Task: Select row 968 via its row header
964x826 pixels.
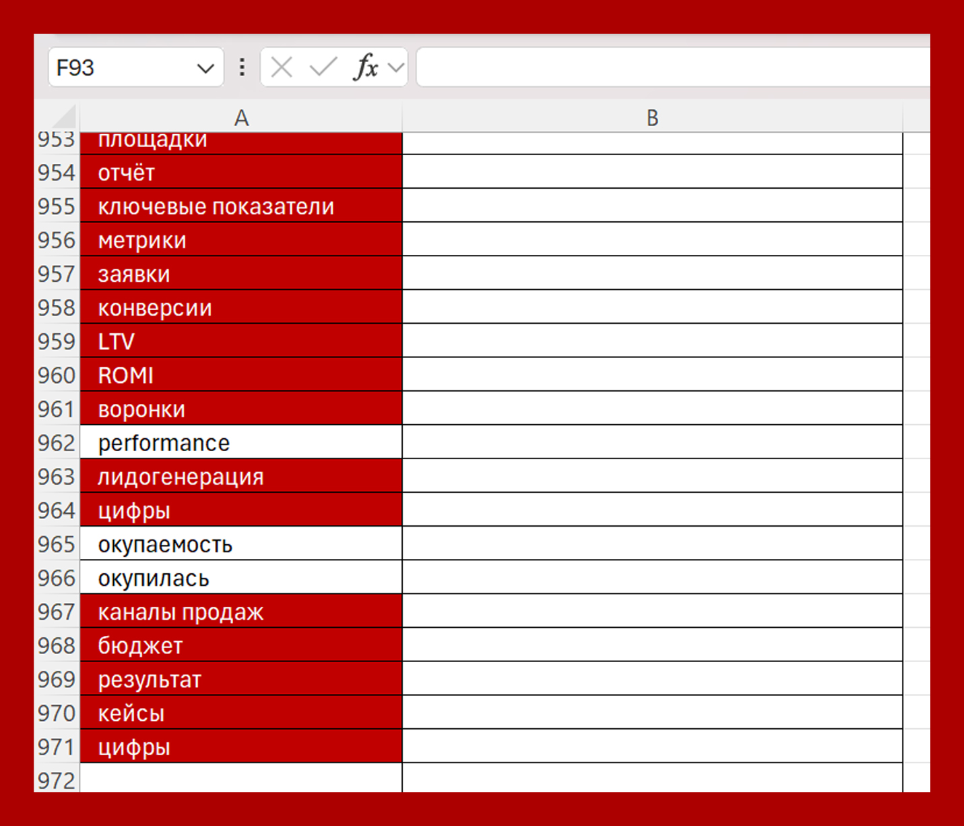Action: pos(57,645)
